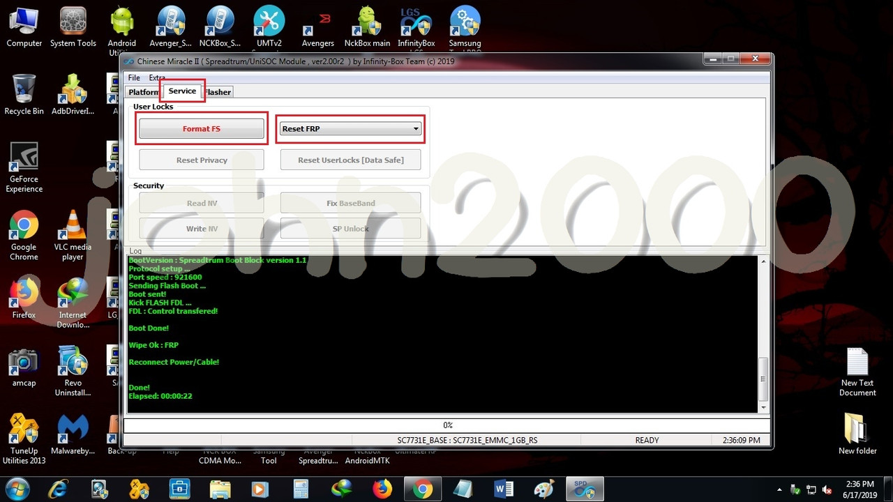Switch to the Flasher tab
The height and width of the screenshot is (502, 893).
point(218,92)
